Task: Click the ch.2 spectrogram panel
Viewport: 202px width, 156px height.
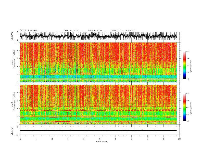Action: pyautogui.click(x=98, y=105)
